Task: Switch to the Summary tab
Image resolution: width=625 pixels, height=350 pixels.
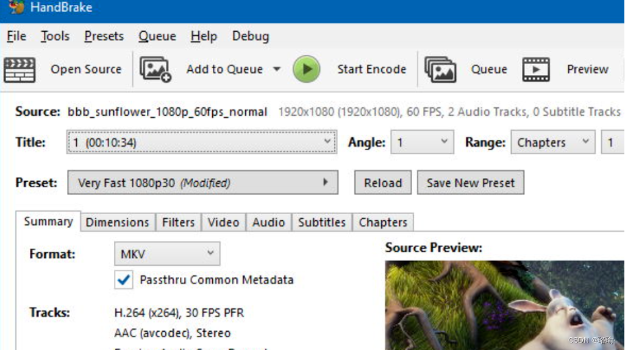Action: 48,221
